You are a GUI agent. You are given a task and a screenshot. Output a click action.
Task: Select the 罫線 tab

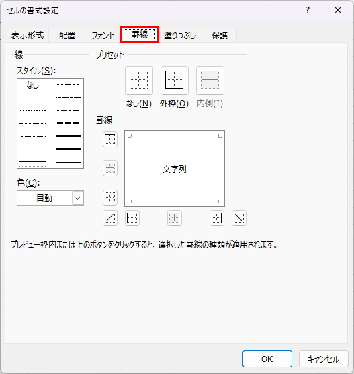tap(140, 35)
